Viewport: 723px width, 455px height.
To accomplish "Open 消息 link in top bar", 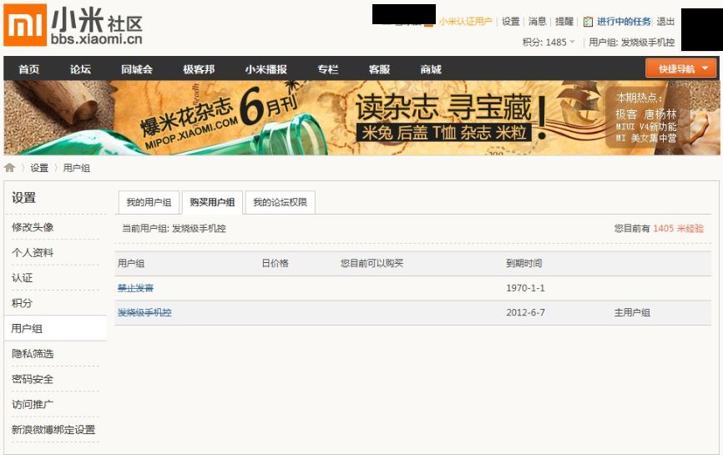I will click(537, 22).
